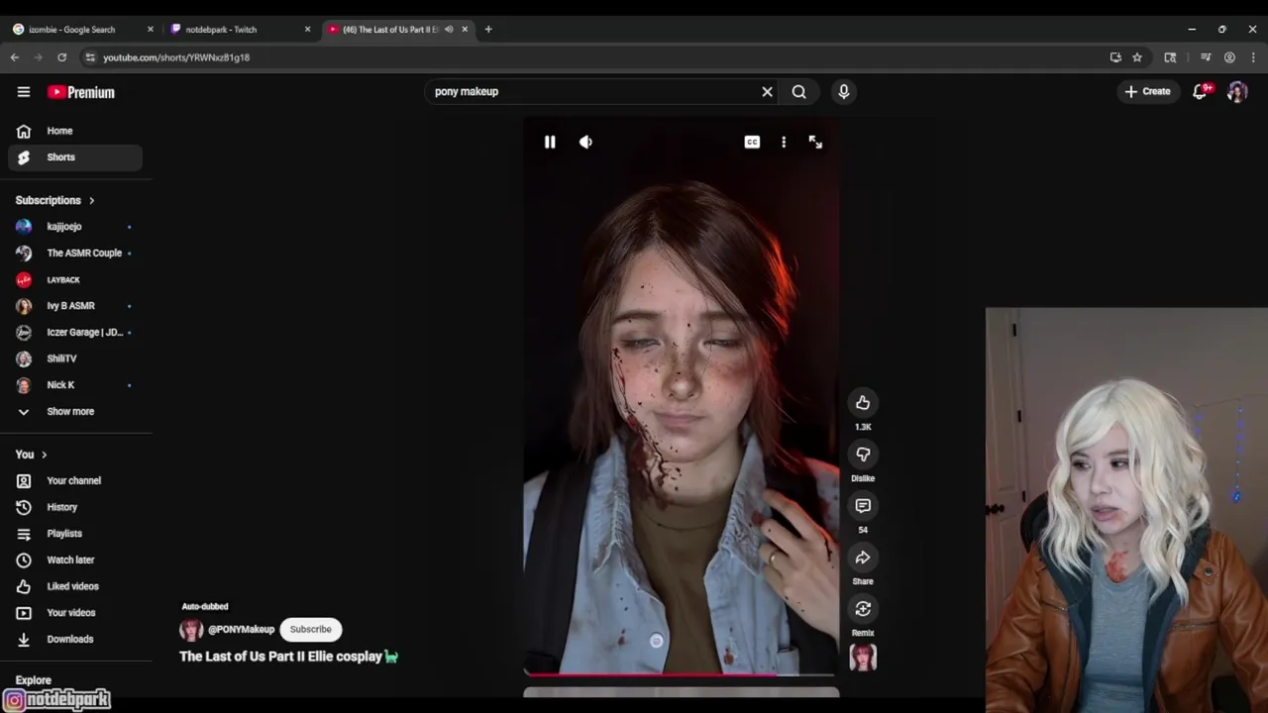
Task: Expand the Subscriptions section
Action: coord(55,200)
